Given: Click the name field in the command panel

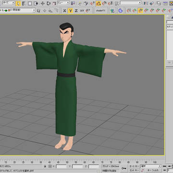Looking at the screenshot, I should point(170,22).
